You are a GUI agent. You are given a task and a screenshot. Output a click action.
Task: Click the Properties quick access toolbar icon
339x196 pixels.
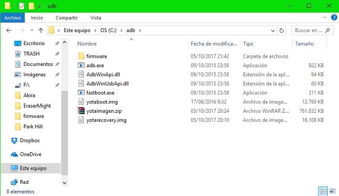pyautogui.click(x=22, y=6)
